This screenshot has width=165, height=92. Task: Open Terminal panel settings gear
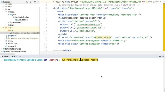point(160,56)
